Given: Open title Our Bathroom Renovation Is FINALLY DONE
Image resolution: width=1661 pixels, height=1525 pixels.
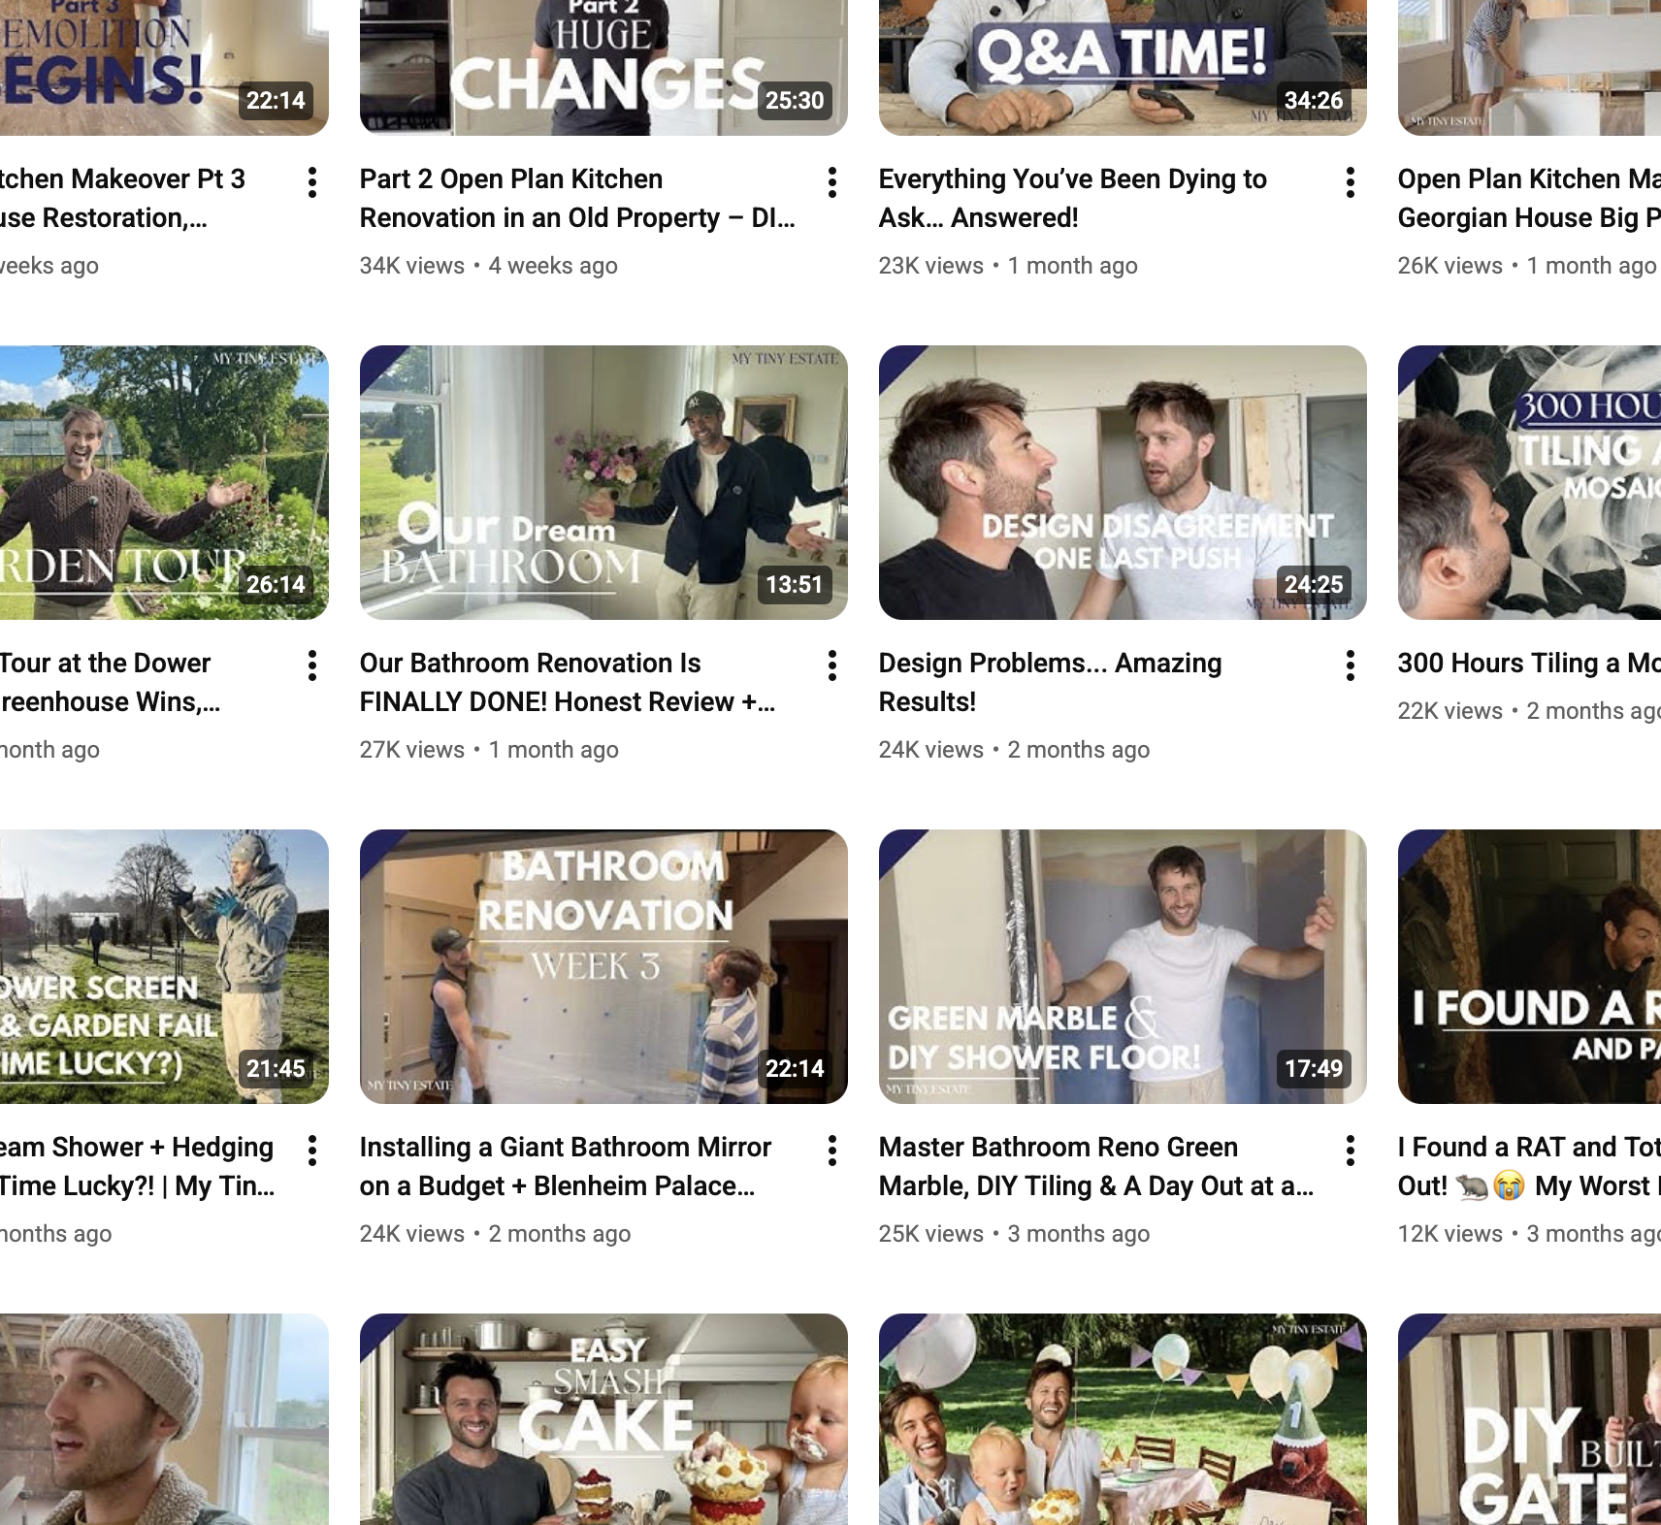Looking at the screenshot, I should click(x=568, y=682).
